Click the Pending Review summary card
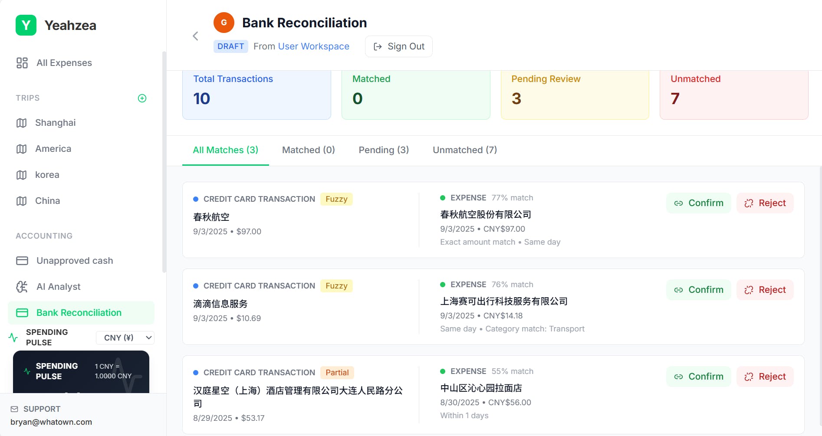This screenshot has height=436, width=822. [575, 95]
